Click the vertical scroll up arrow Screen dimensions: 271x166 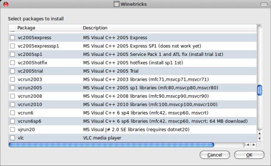pyautogui.click(x=259, y=134)
